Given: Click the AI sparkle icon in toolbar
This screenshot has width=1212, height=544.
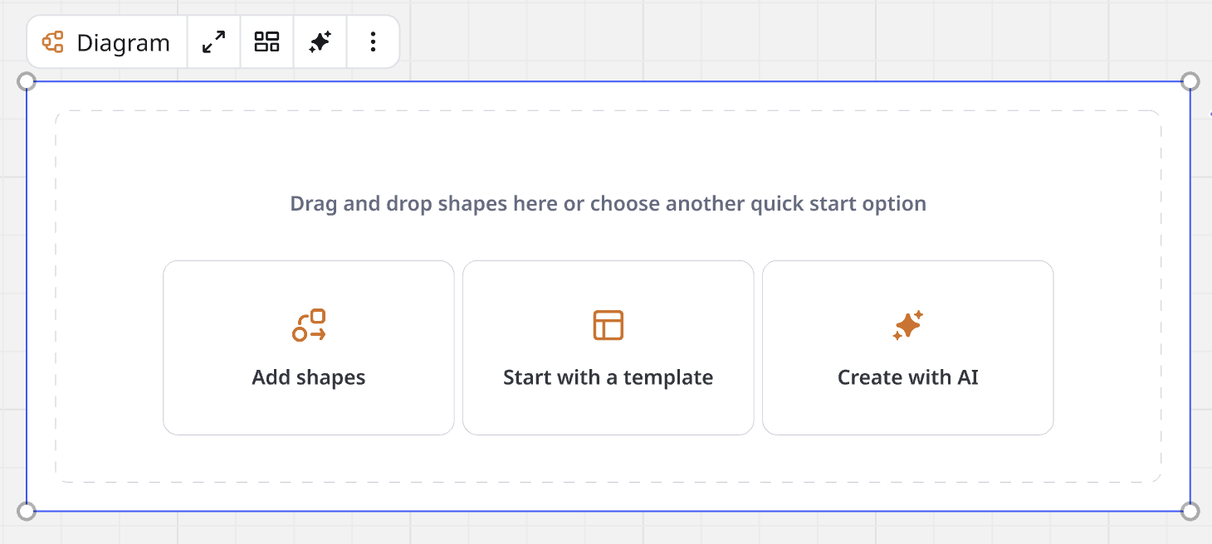Looking at the screenshot, I should [x=320, y=42].
